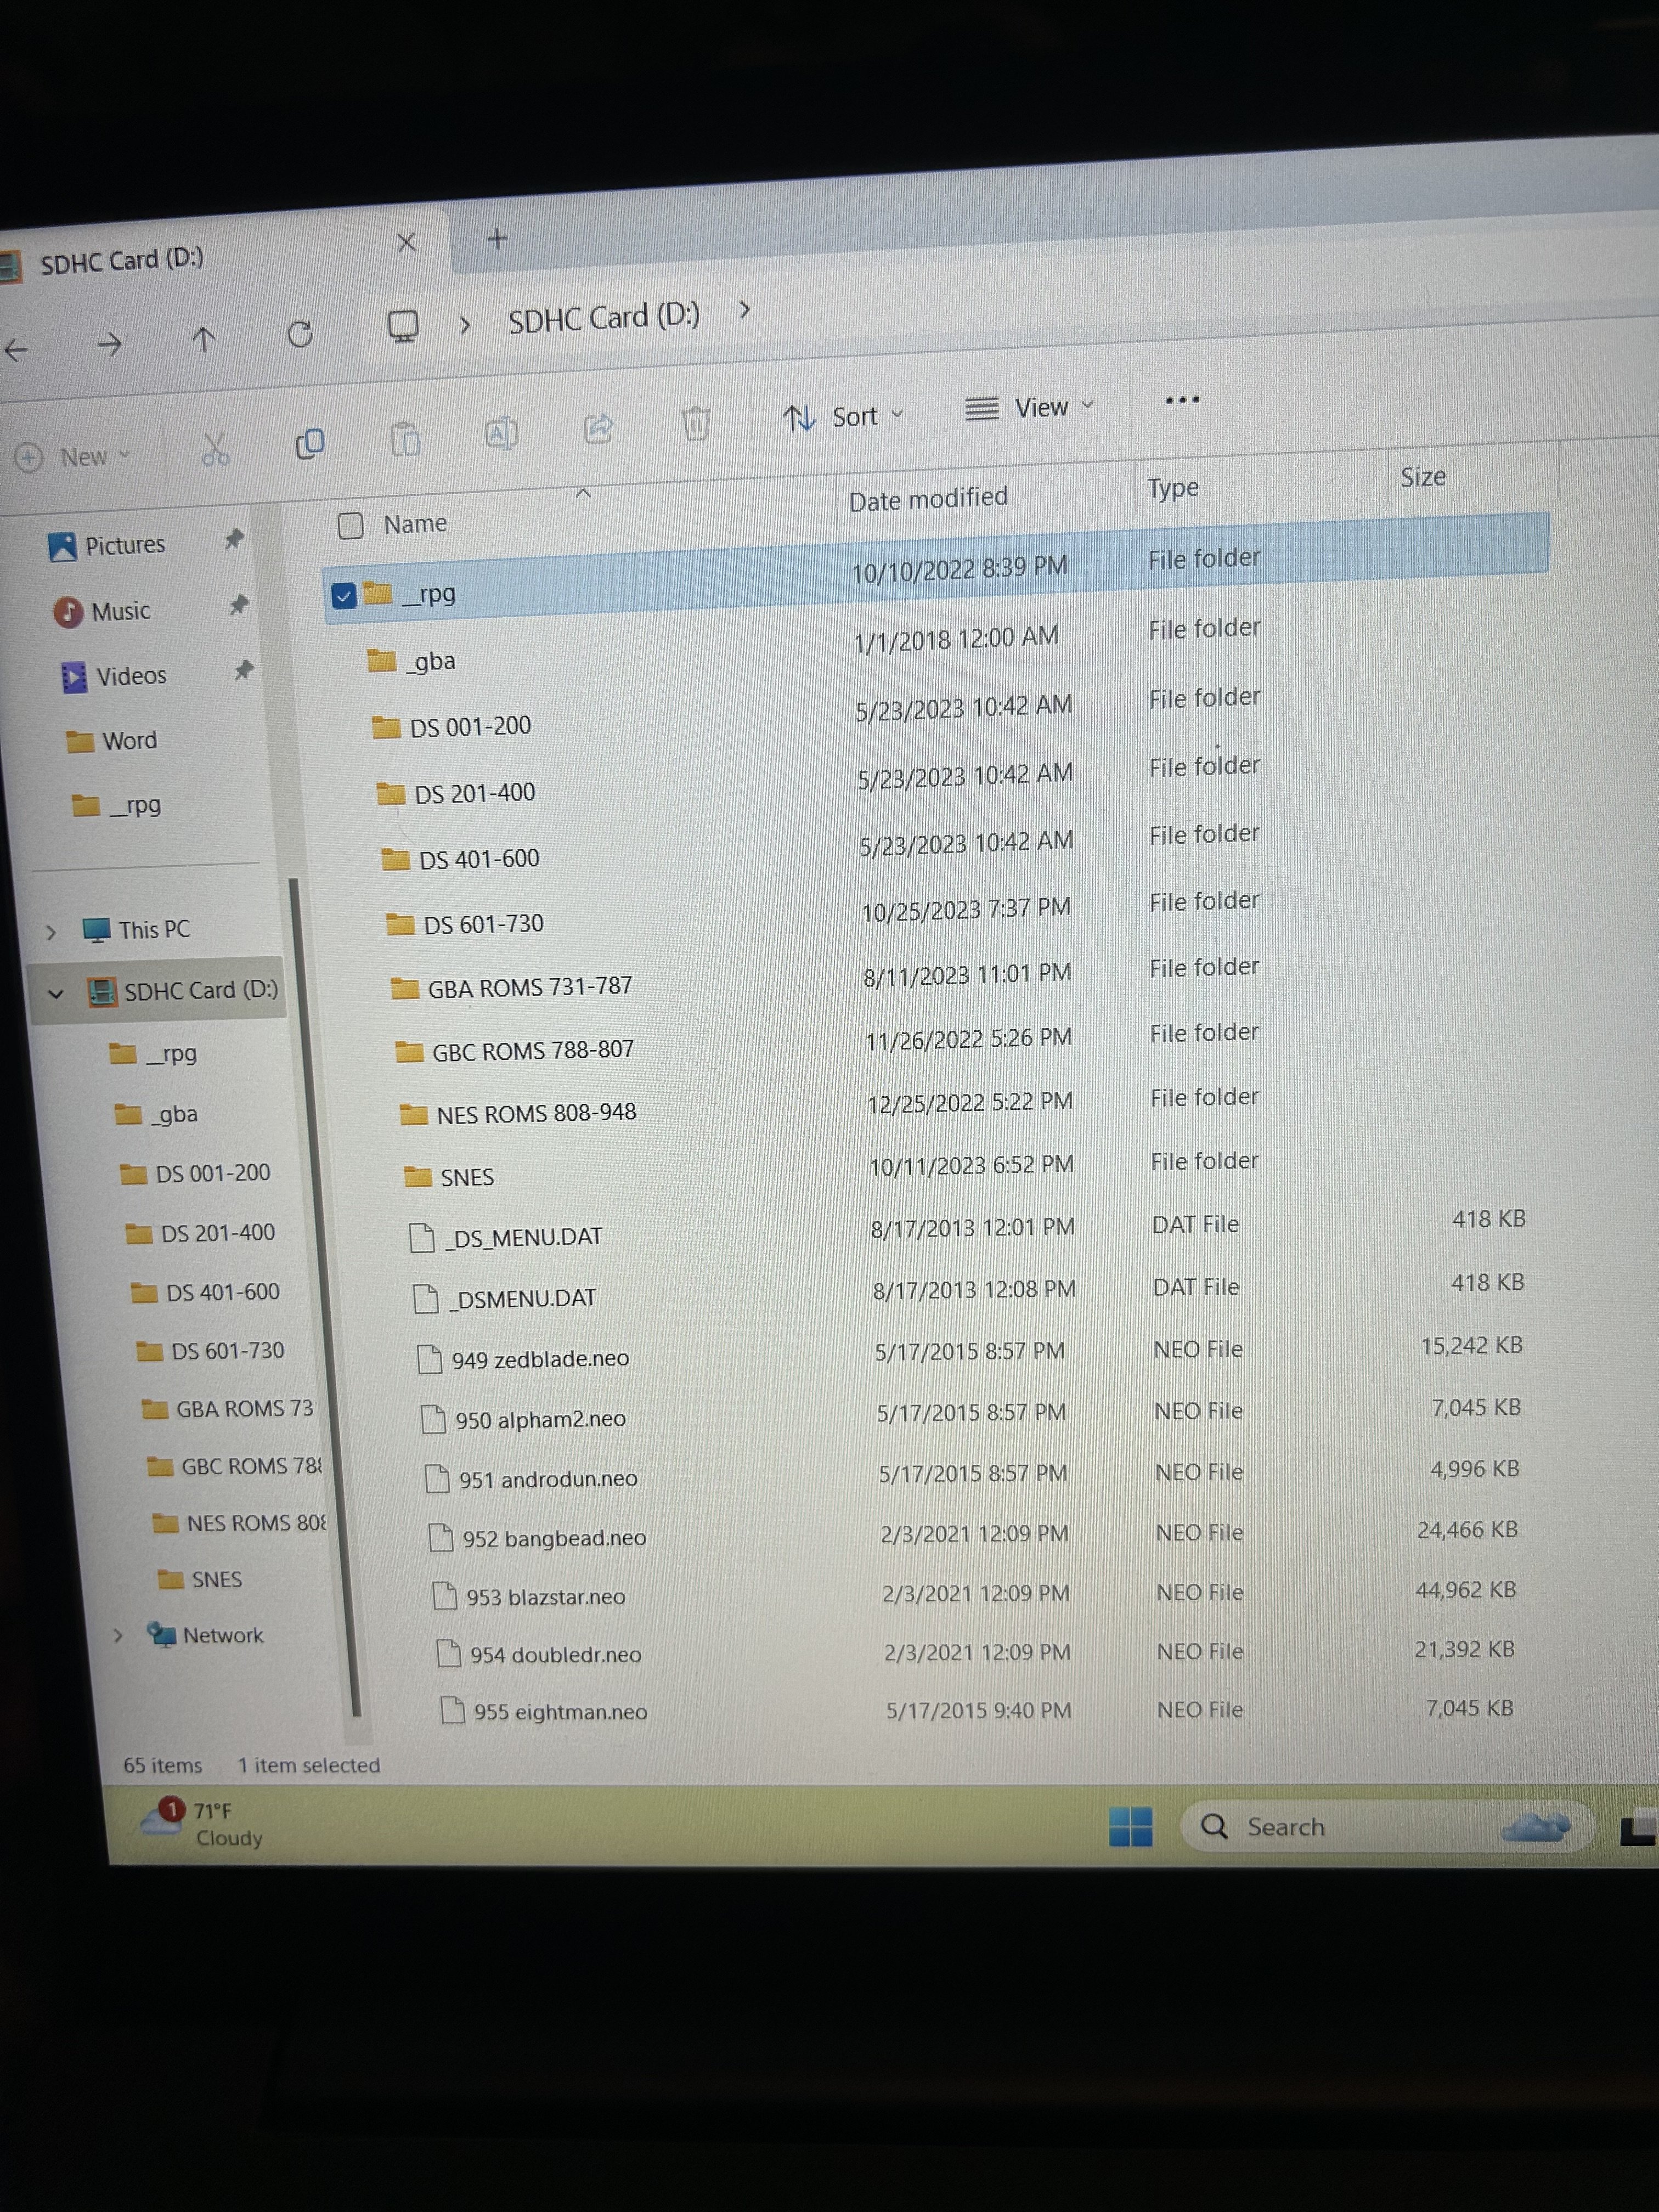Expand the Network tree node
The image size is (1659, 2212).
(118, 1636)
